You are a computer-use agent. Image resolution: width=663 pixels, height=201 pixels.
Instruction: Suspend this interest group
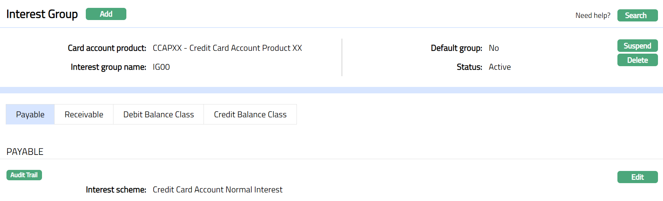click(637, 46)
